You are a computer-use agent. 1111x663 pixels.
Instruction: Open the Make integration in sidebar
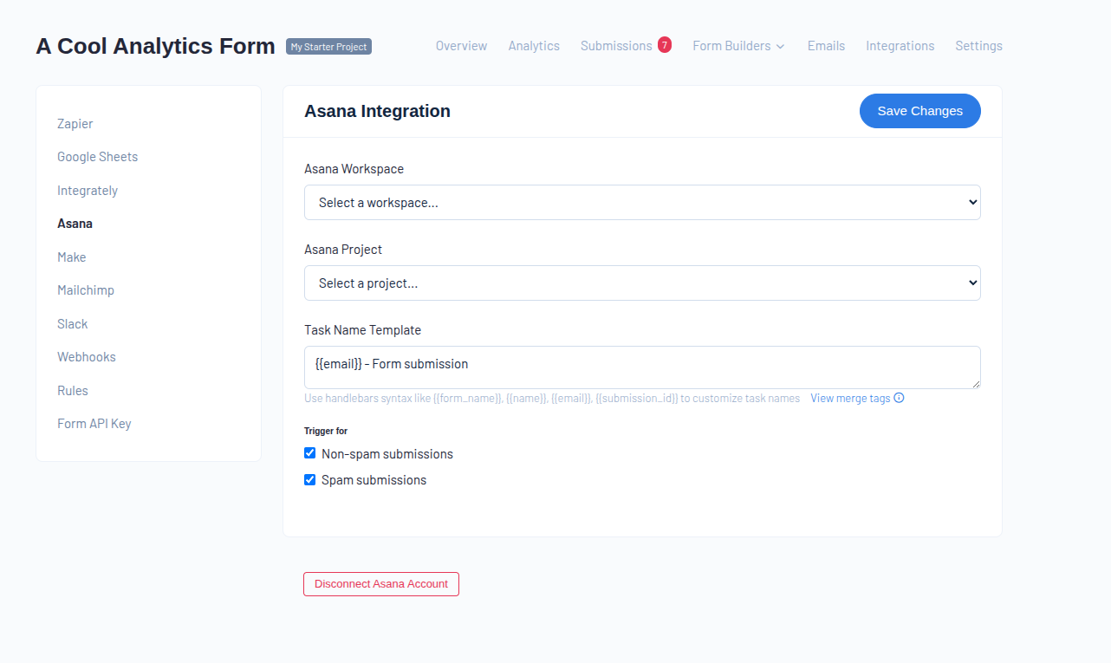tap(71, 257)
